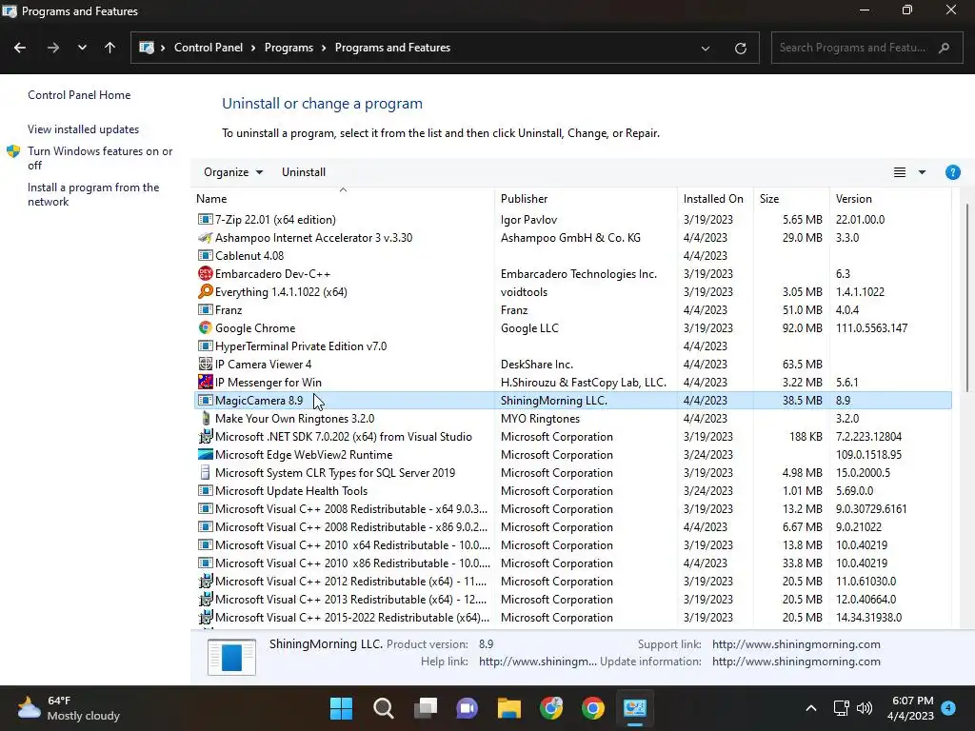Screen dimensions: 975x731
Task: Click Install a program from the network
Action: click(93, 194)
